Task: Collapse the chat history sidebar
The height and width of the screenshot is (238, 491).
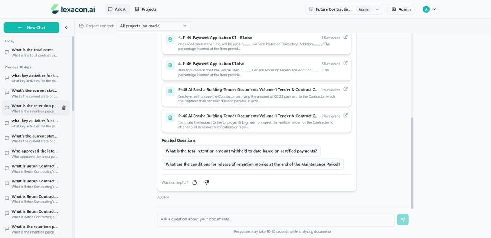Action: [66, 28]
